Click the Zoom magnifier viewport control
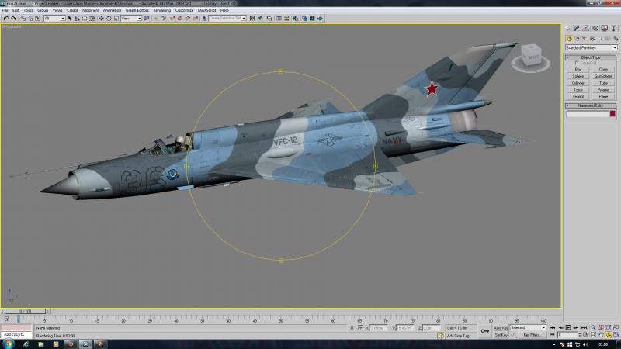The width and height of the screenshot is (621, 349). tap(593, 327)
